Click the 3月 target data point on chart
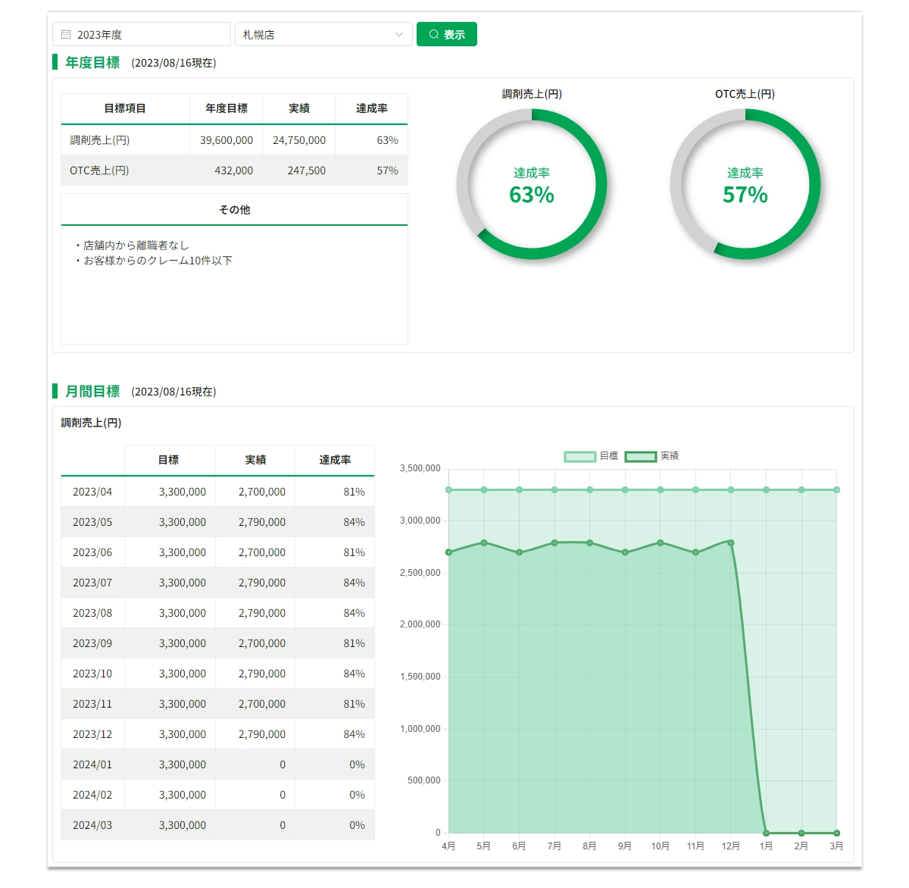 tap(836, 489)
